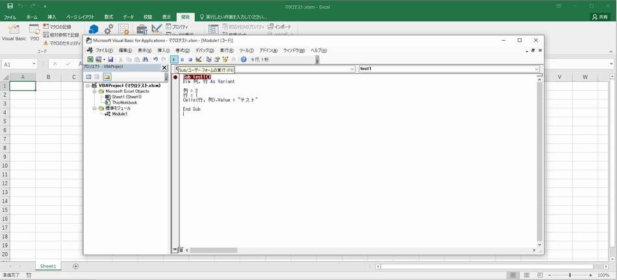Open the object dropdown above code
This screenshot has width=617, height=280.
tap(352, 69)
